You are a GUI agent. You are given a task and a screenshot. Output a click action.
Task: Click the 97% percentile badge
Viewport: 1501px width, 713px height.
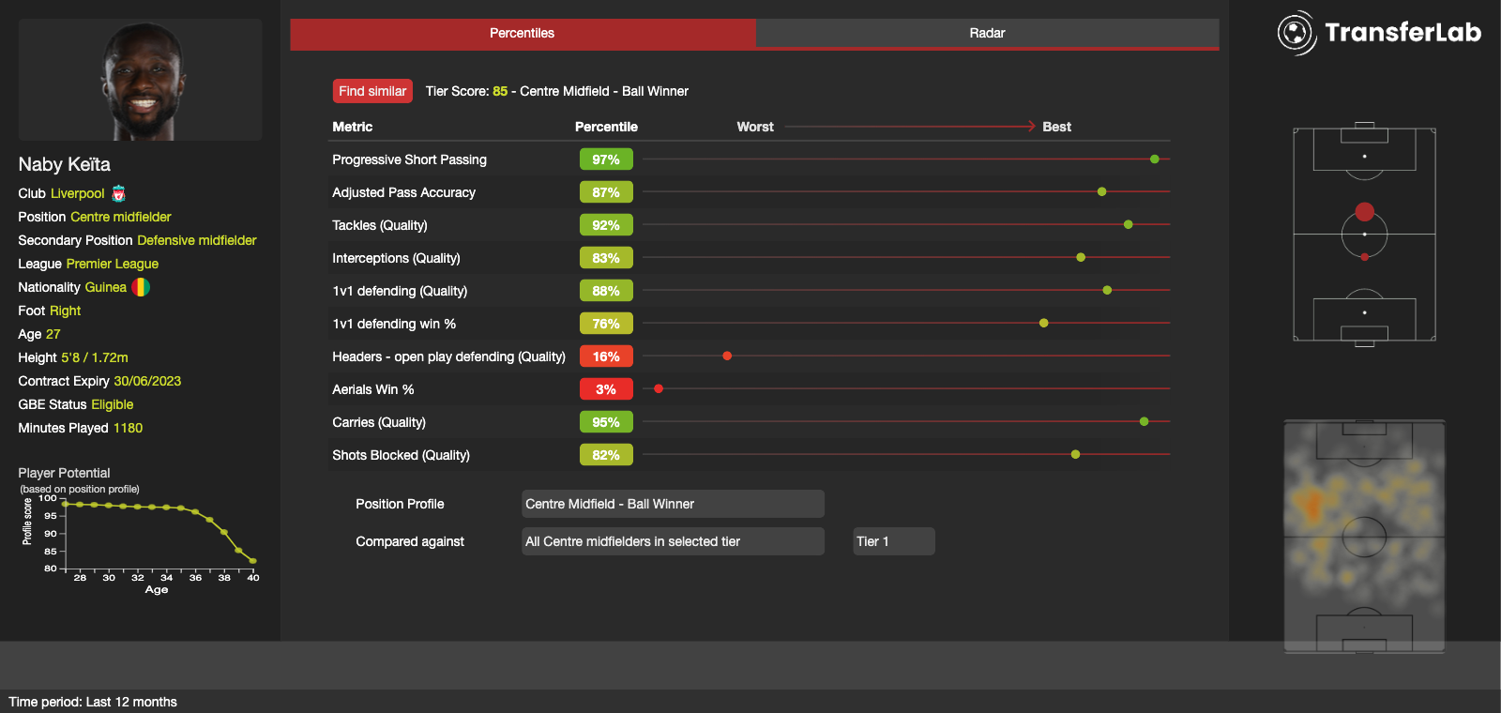click(606, 159)
